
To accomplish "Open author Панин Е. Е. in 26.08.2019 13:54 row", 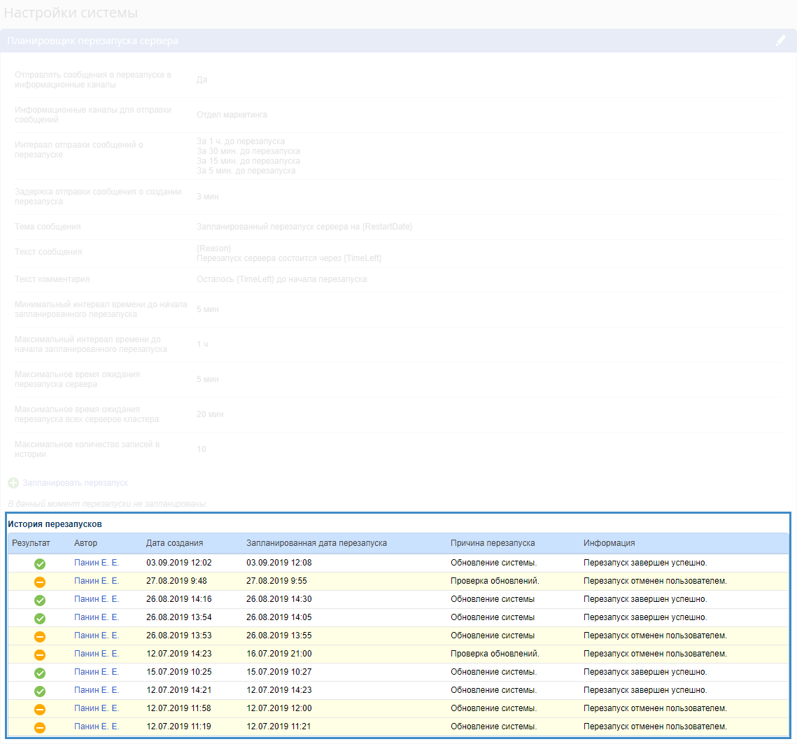I will (x=97, y=617).
